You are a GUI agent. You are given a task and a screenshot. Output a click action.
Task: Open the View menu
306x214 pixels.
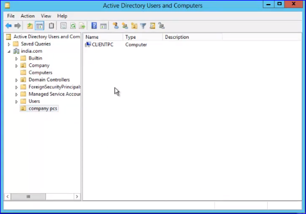pyautogui.click(x=46, y=16)
